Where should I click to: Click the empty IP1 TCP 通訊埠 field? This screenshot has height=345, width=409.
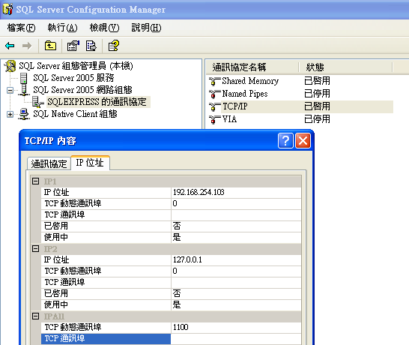236,215
